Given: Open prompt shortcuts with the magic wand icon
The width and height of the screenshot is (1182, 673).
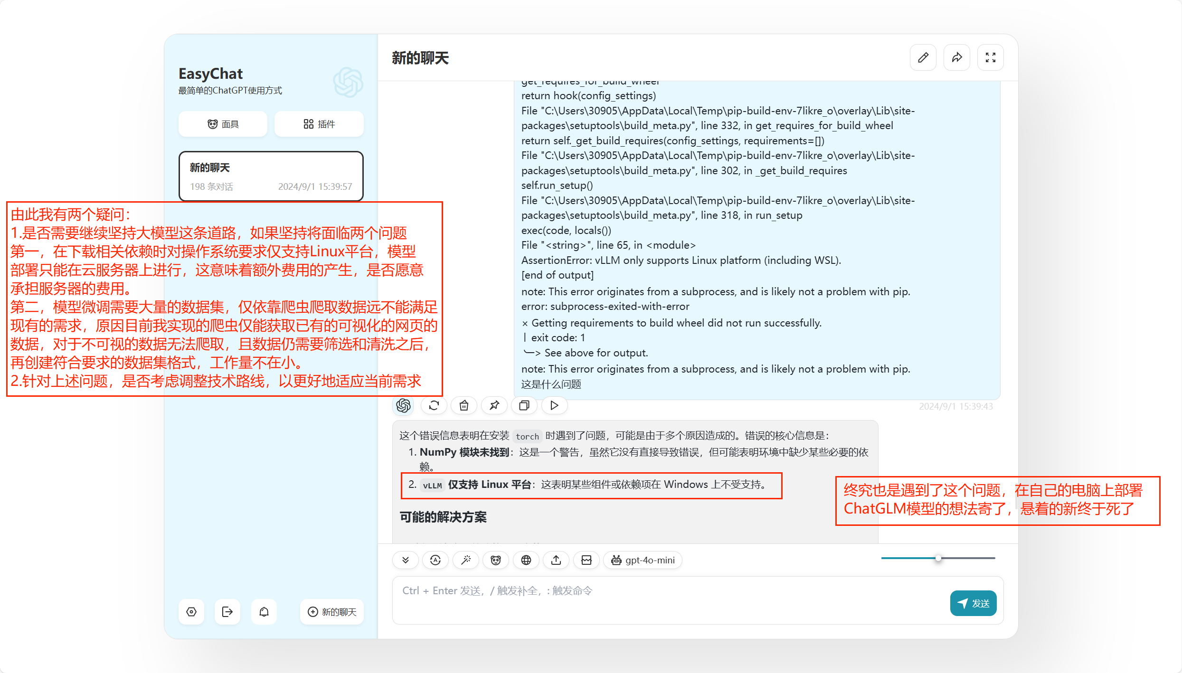Looking at the screenshot, I should tap(466, 560).
